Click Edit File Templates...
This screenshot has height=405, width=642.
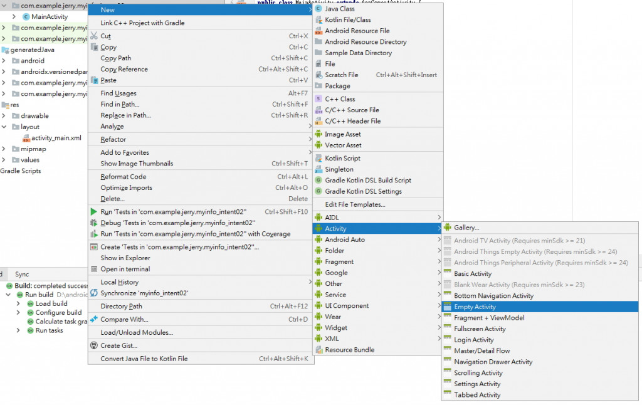click(x=378, y=204)
